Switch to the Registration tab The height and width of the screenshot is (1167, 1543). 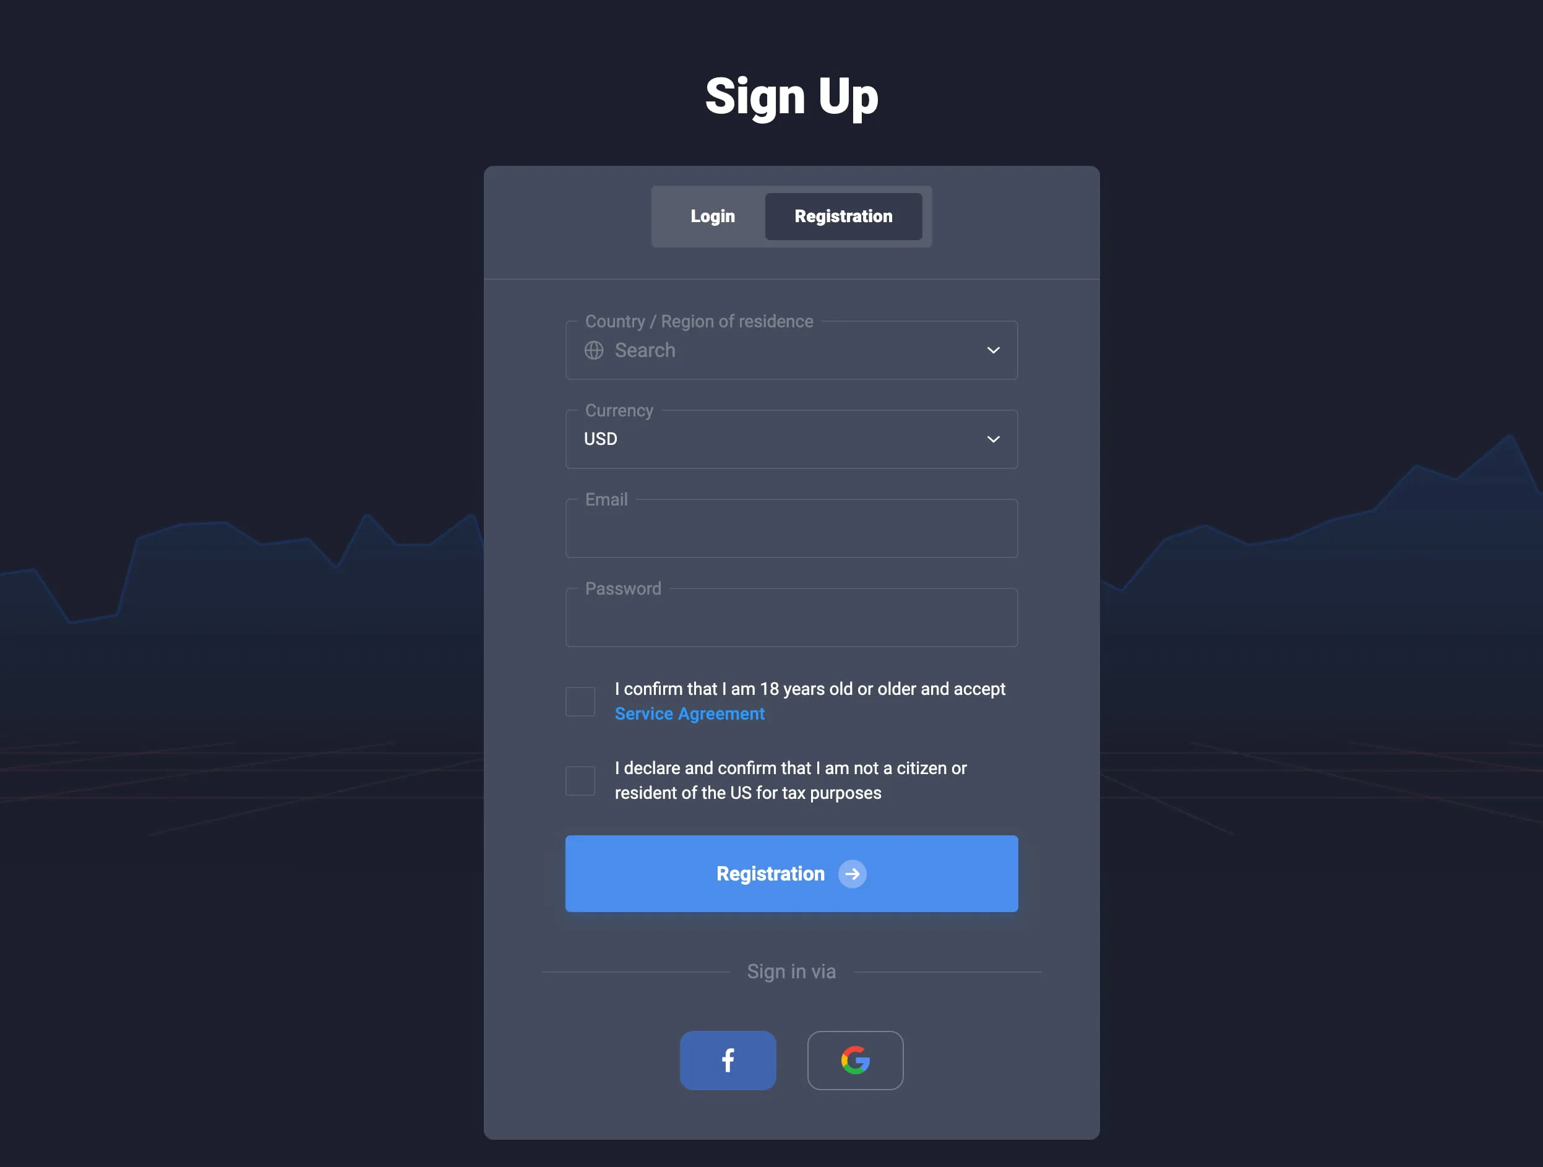(843, 216)
